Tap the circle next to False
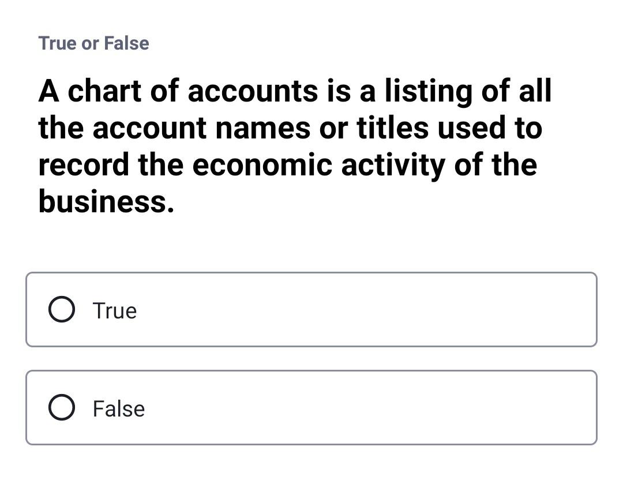Screen dimensions: 623x499 point(61,408)
